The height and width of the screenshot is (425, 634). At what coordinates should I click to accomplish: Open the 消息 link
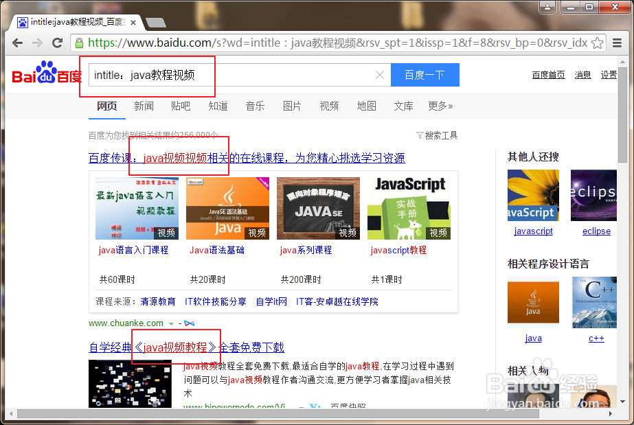click(x=582, y=75)
